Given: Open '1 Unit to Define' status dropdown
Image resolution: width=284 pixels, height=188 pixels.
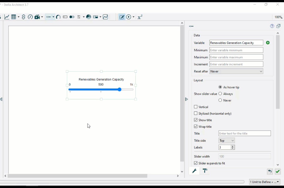Looking at the screenshot, I should coord(264,182).
